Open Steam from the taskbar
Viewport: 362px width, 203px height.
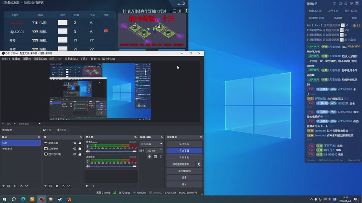pos(60,199)
